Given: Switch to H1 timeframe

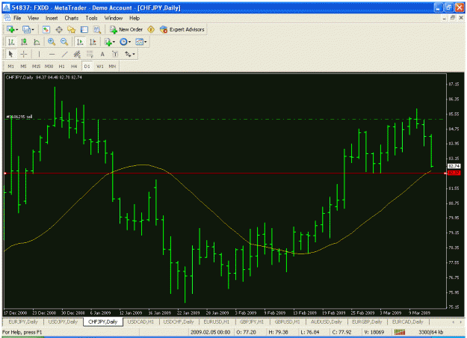Looking at the screenshot, I should point(61,67).
